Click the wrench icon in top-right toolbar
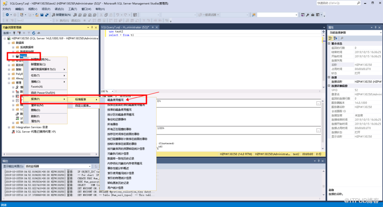 coord(308,15)
